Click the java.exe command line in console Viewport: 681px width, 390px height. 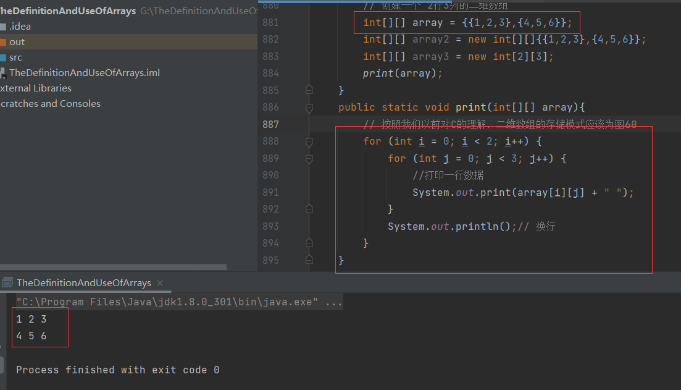pyautogui.click(x=178, y=302)
